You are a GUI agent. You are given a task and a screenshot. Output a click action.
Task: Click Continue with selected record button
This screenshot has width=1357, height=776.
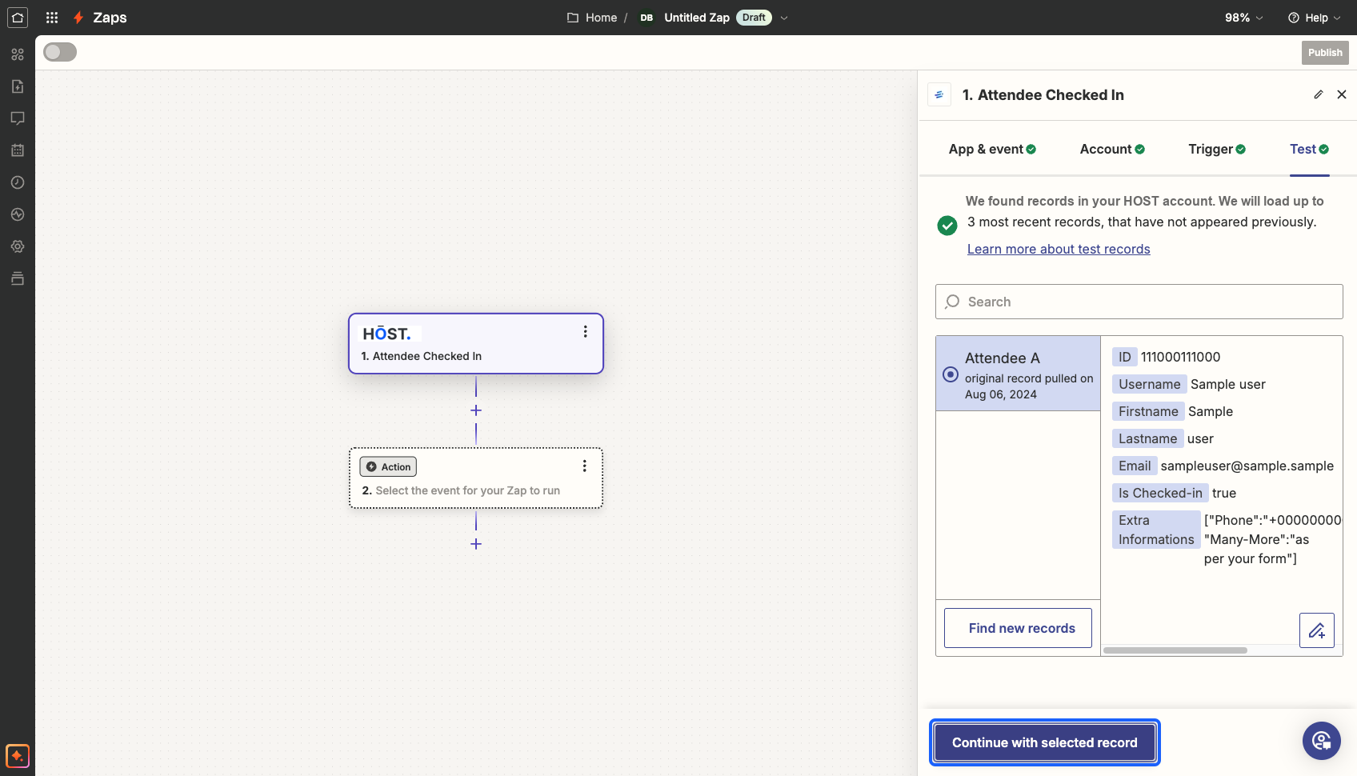pyautogui.click(x=1045, y=742)
